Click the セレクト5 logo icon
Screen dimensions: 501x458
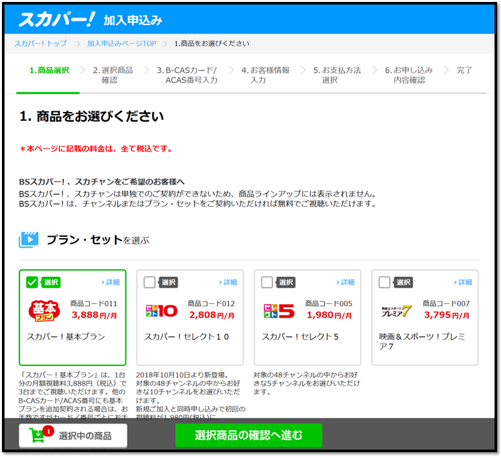click(x=279, y=311)
